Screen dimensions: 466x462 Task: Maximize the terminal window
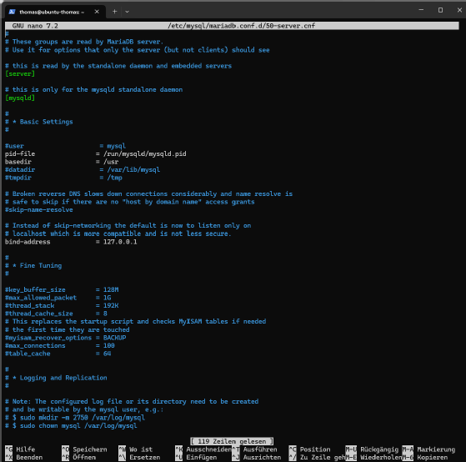440,10
